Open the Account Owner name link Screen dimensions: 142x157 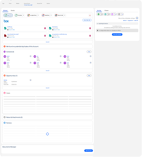(28, 5)
